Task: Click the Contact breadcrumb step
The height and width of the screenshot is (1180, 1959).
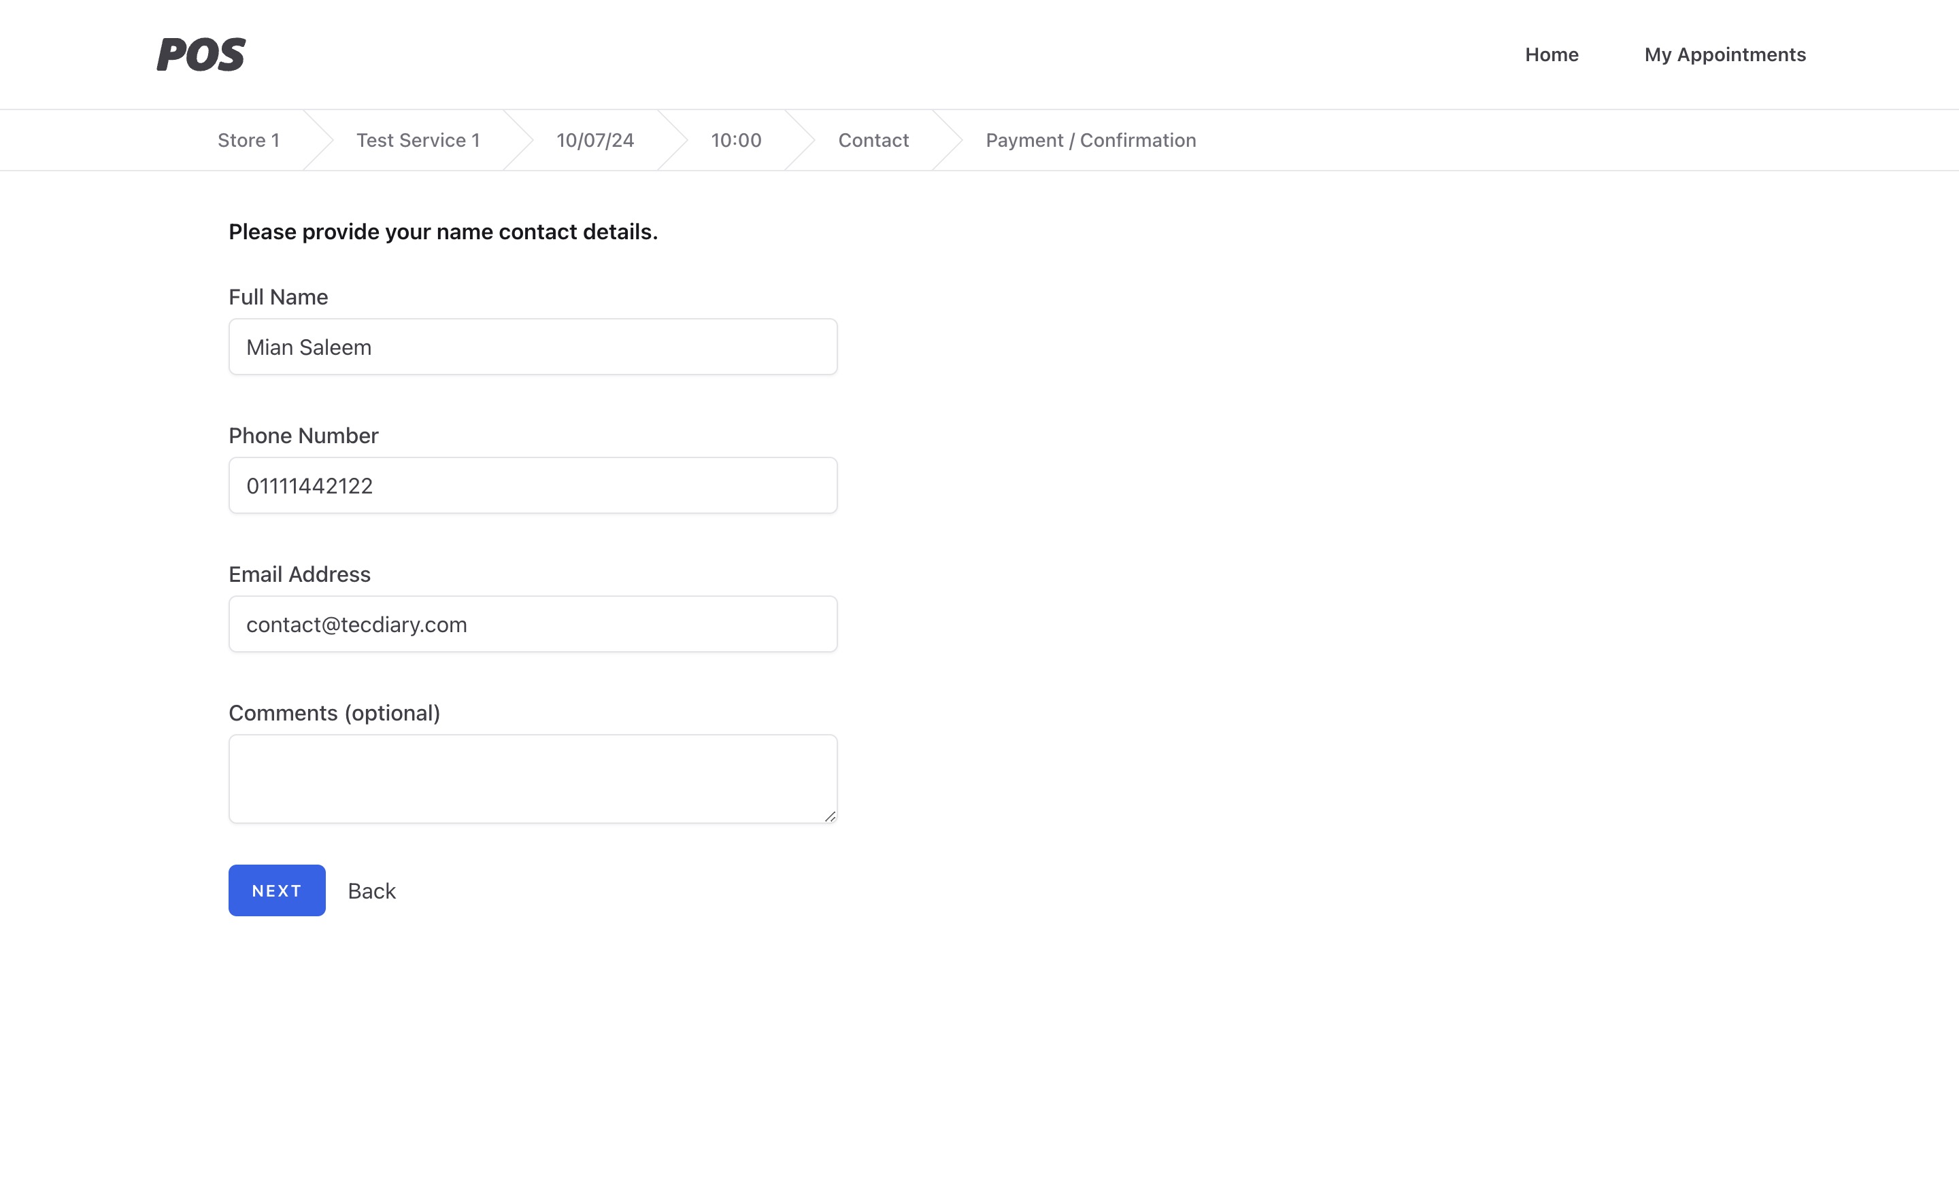Action: click(x=873, y=141)
